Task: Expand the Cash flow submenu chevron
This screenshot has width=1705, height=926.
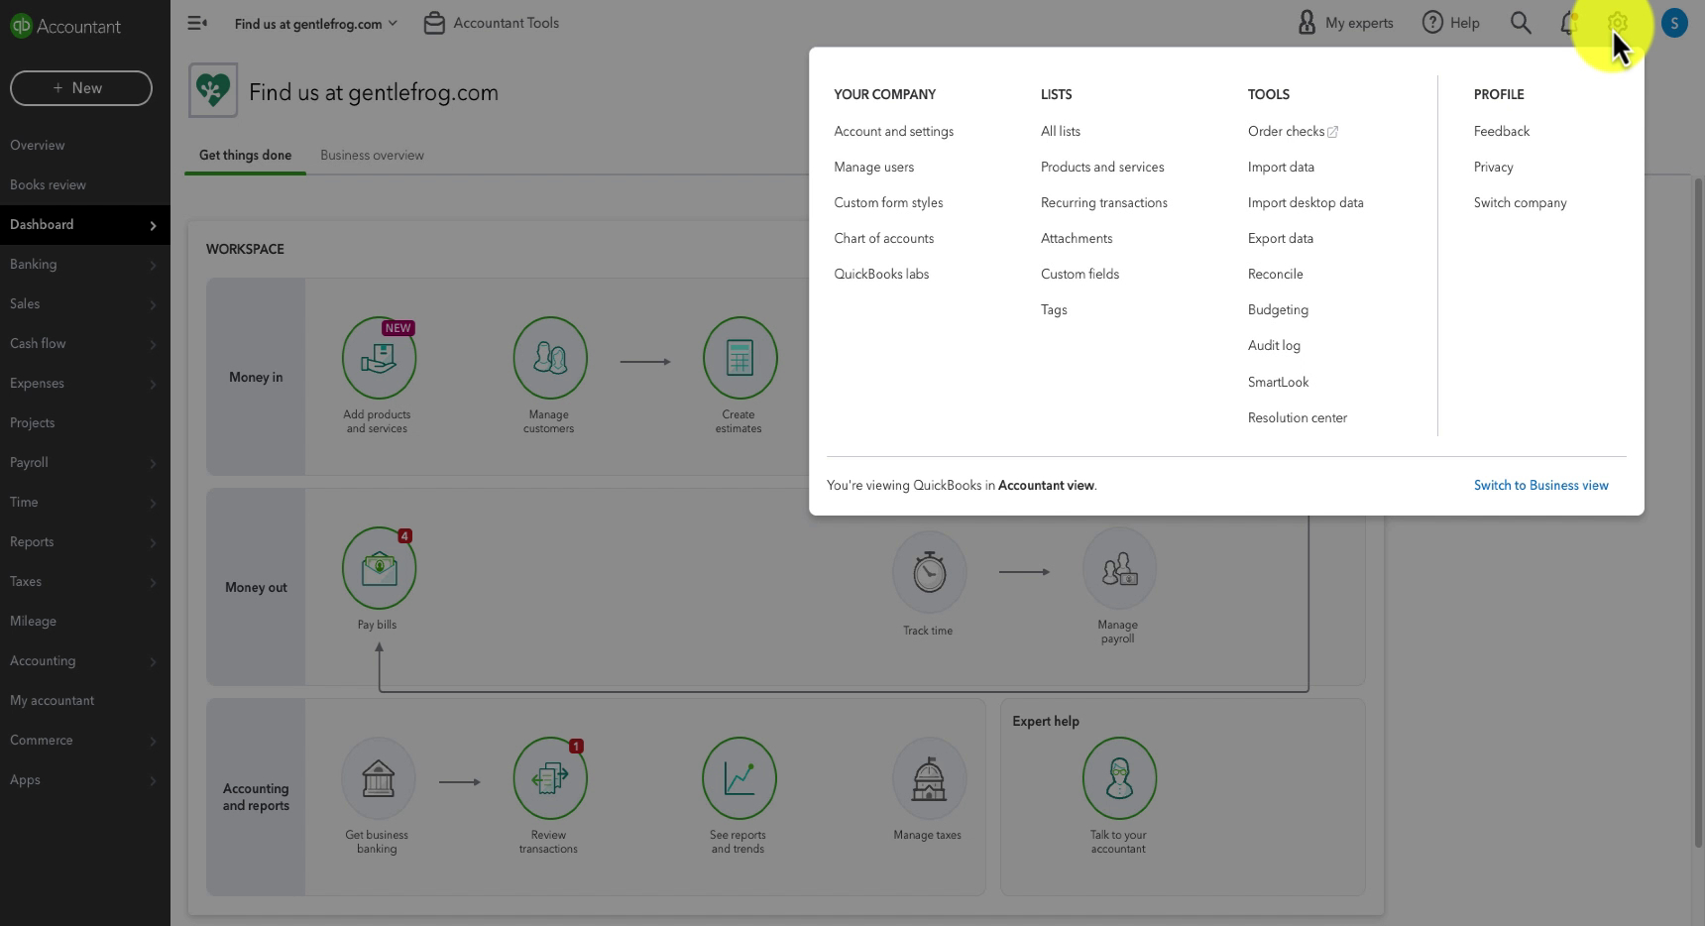Action: pos(153,344)
